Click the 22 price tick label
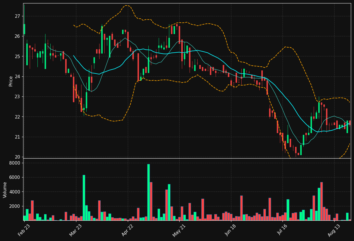 click(x=18, y=117)
